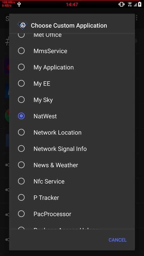Select News & Weather option

click(72, 165)
